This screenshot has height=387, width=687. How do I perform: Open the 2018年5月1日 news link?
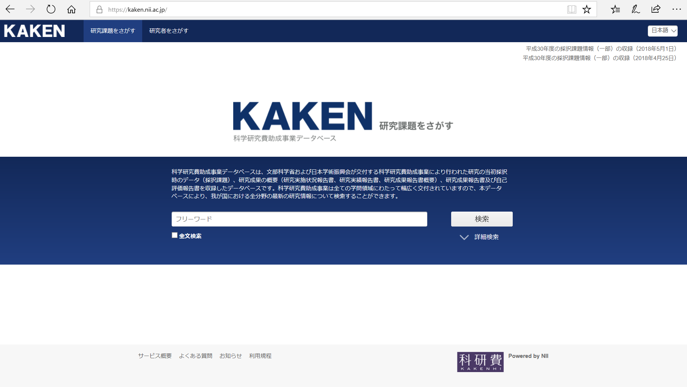pyautogui.click(x=601, y=49)
